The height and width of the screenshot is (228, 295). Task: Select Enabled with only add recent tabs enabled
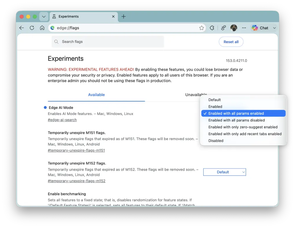point(243,134)
